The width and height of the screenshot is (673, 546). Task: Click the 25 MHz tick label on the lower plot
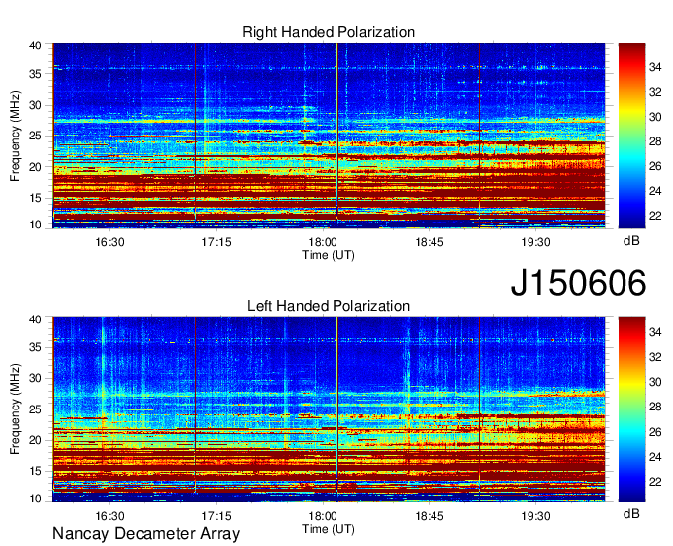(35, 409)
